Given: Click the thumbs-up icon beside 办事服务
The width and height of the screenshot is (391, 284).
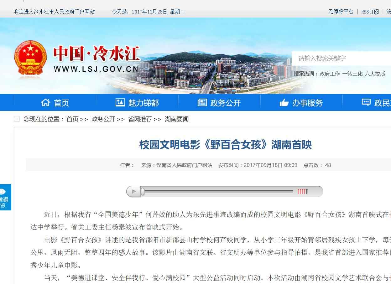Looking at the screenshot, I should tap(284, 102).
